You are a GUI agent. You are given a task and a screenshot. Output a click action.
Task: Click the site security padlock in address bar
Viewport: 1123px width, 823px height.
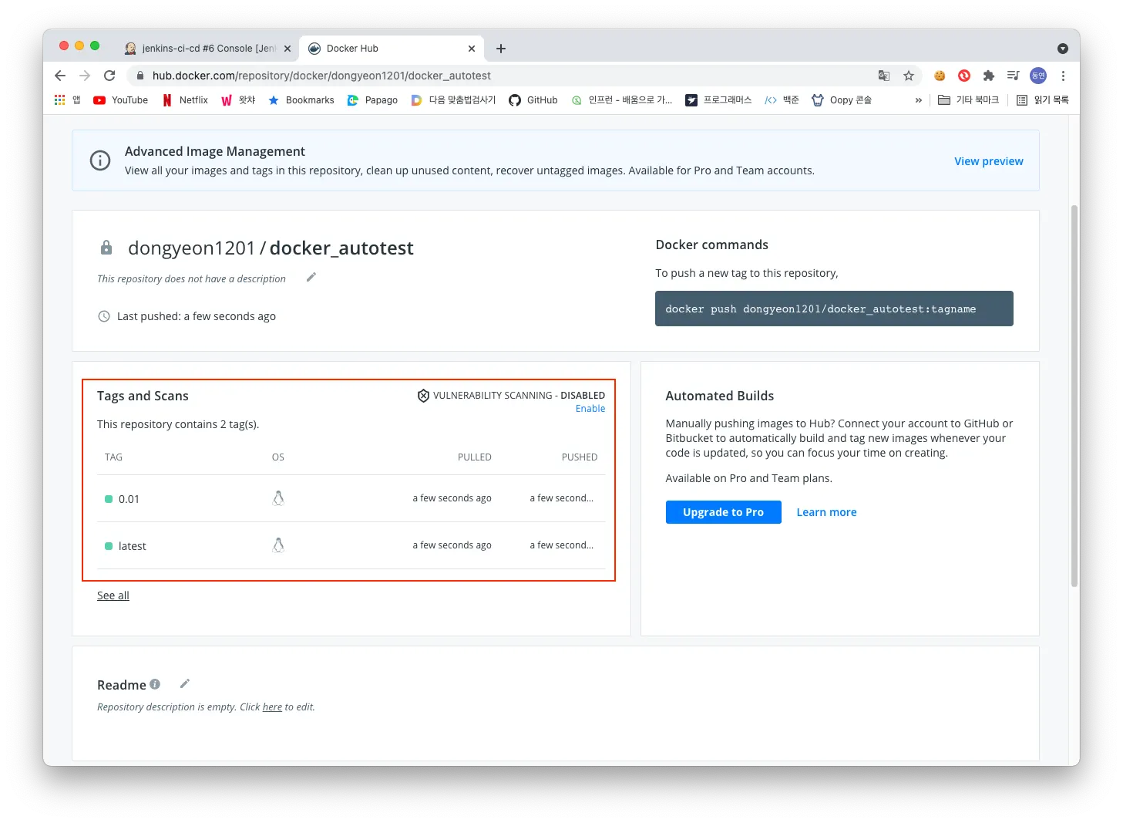point(140,76)
